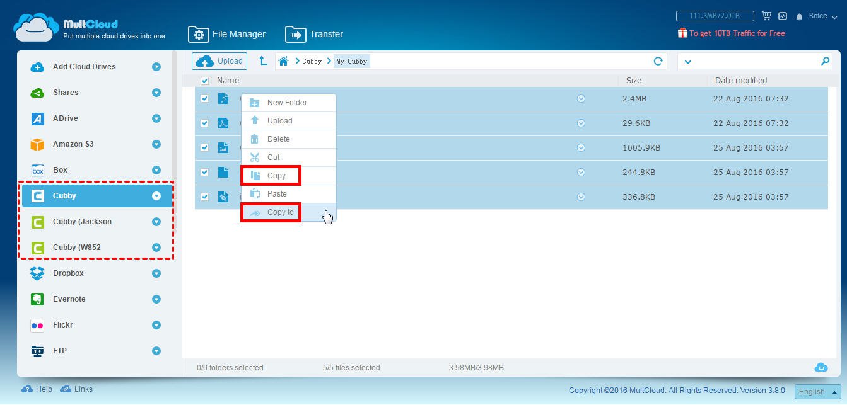
Task: Click the FTP drive icon
Action: coord(38,351)
